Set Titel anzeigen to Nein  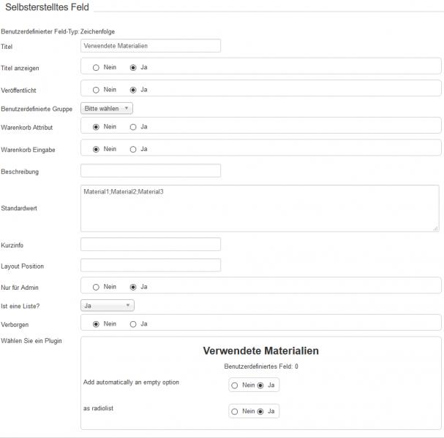tap(96, 68)
